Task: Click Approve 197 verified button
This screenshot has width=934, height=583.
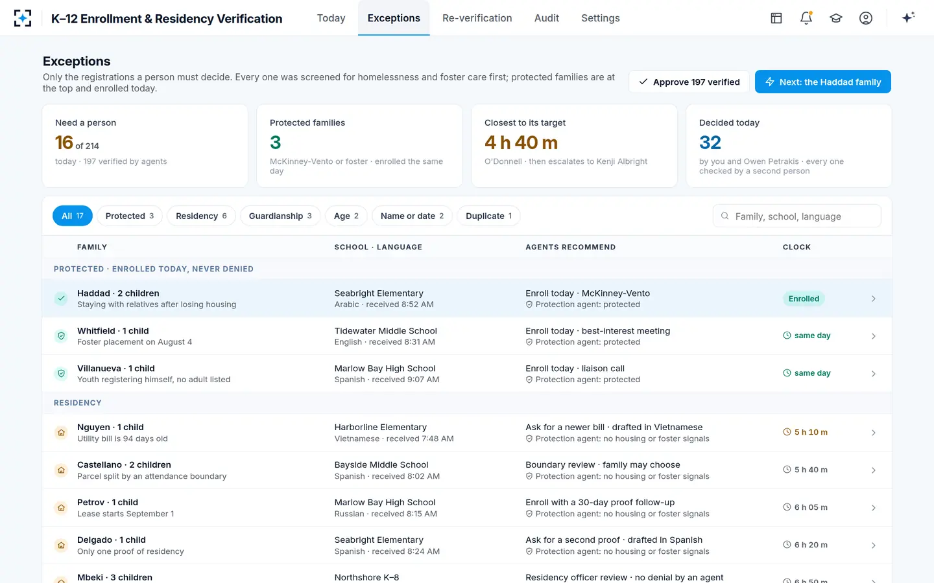Action: (689, 82)
